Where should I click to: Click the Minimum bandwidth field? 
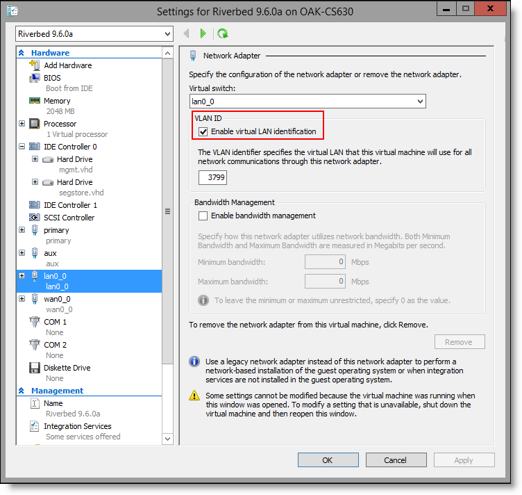click(325, 262)
